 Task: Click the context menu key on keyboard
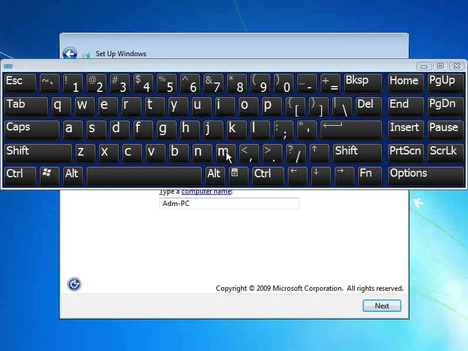pyautogui.click(x=238, y=176)
